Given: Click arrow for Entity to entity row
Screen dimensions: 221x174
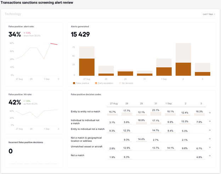Looking at the screenshot, I should tap(210, 112).
